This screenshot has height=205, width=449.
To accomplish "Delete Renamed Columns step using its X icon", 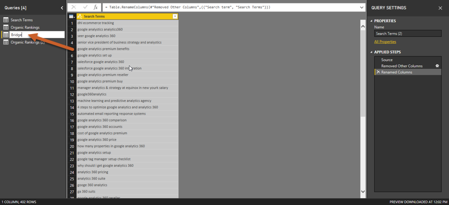I will (x=378, y=72).
